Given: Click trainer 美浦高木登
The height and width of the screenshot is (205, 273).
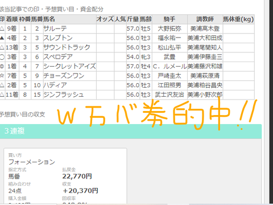Looking at the screenshot, I should pos(205,28).
